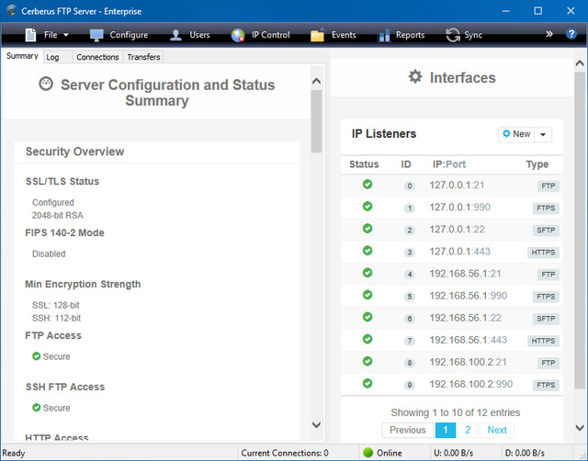
Task: Go to Next page of listeners
Action: 496,430
